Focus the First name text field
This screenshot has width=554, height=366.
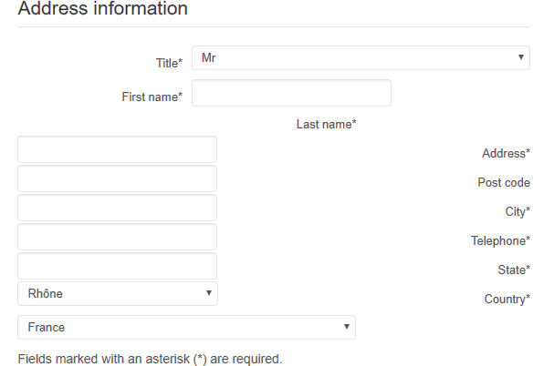[291, 93]
